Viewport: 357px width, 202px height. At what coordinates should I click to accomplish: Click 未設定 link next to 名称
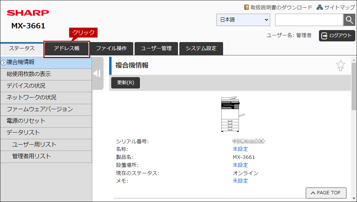coord(240,149)
